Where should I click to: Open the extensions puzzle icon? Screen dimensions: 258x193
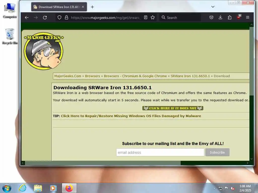coord(230,17)
